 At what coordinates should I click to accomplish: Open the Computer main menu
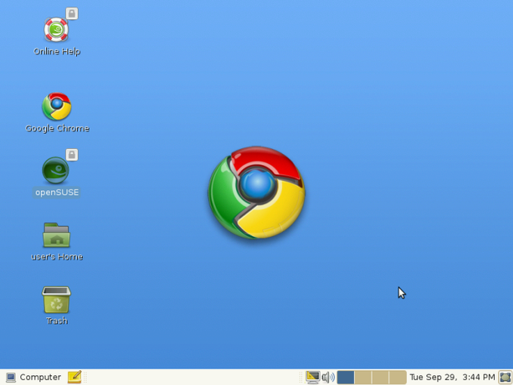34,377
